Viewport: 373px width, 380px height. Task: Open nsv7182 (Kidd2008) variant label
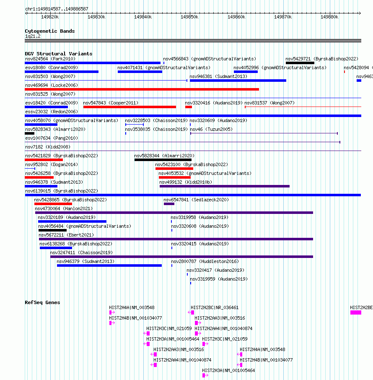click(x=48, y=147)
